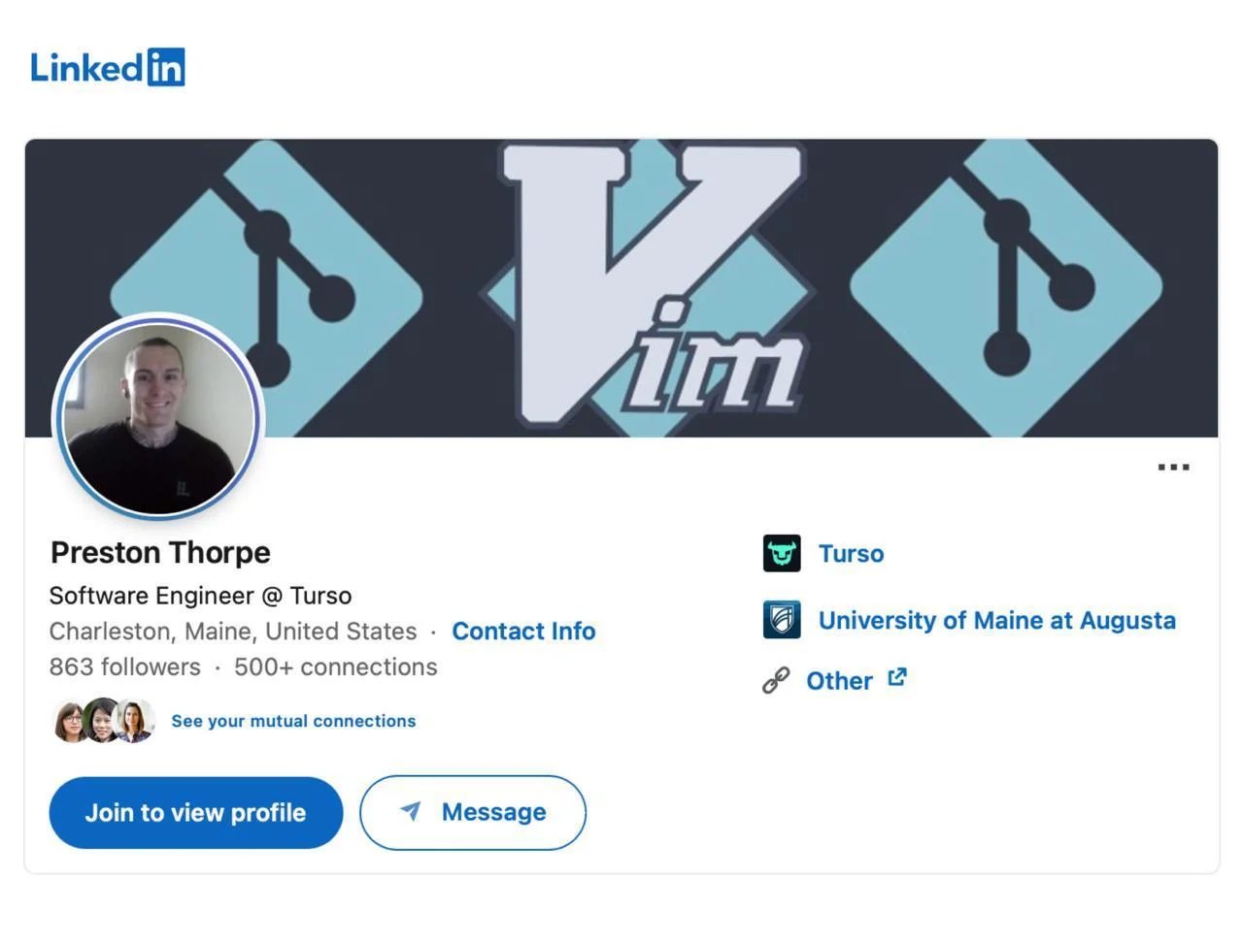Click the external link arrow icon
The height and width of the screenshot is (943, 1243).
point(897,677)
